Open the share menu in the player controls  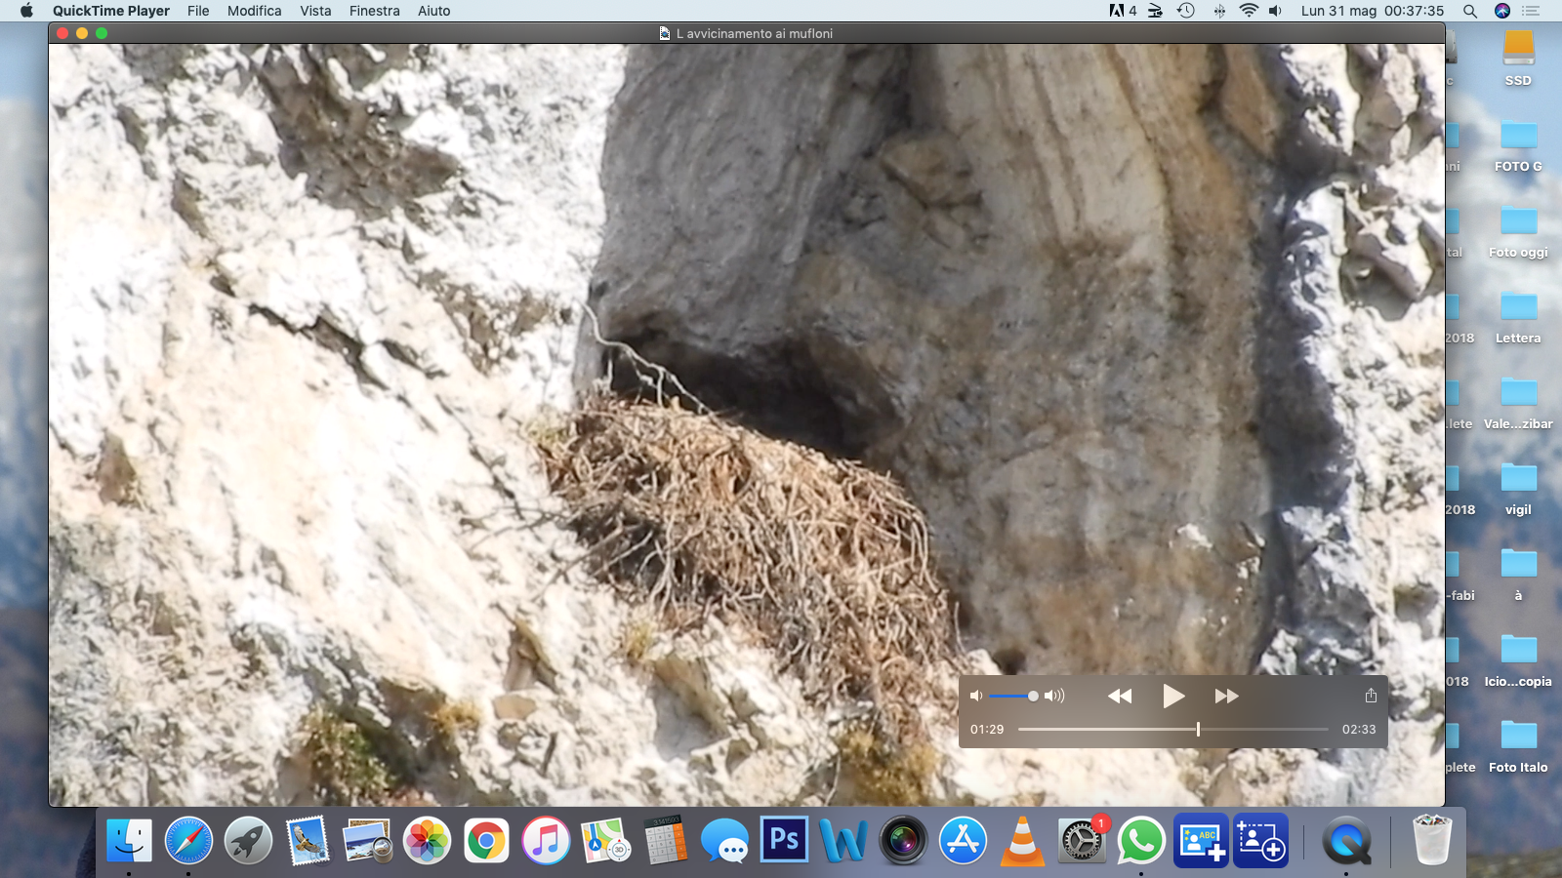point(1371,696)
